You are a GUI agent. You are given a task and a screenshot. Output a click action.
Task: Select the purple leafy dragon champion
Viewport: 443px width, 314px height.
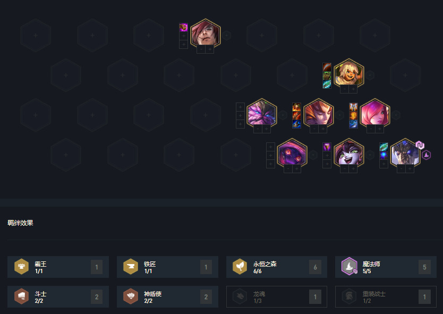[x=262, y=113]
